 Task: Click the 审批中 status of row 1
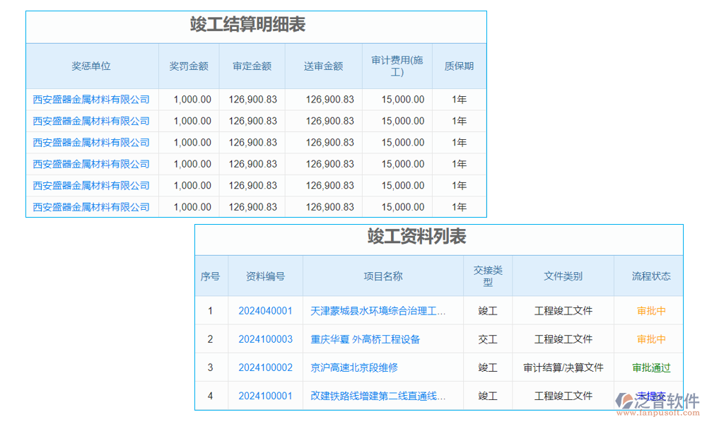(x=649, y=311)
